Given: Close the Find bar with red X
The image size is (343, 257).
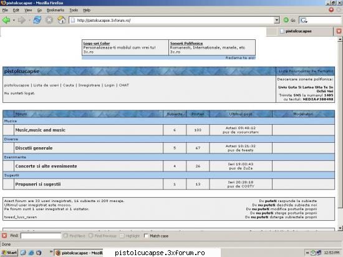Looking at the screenshot, I should pos(4,236).
